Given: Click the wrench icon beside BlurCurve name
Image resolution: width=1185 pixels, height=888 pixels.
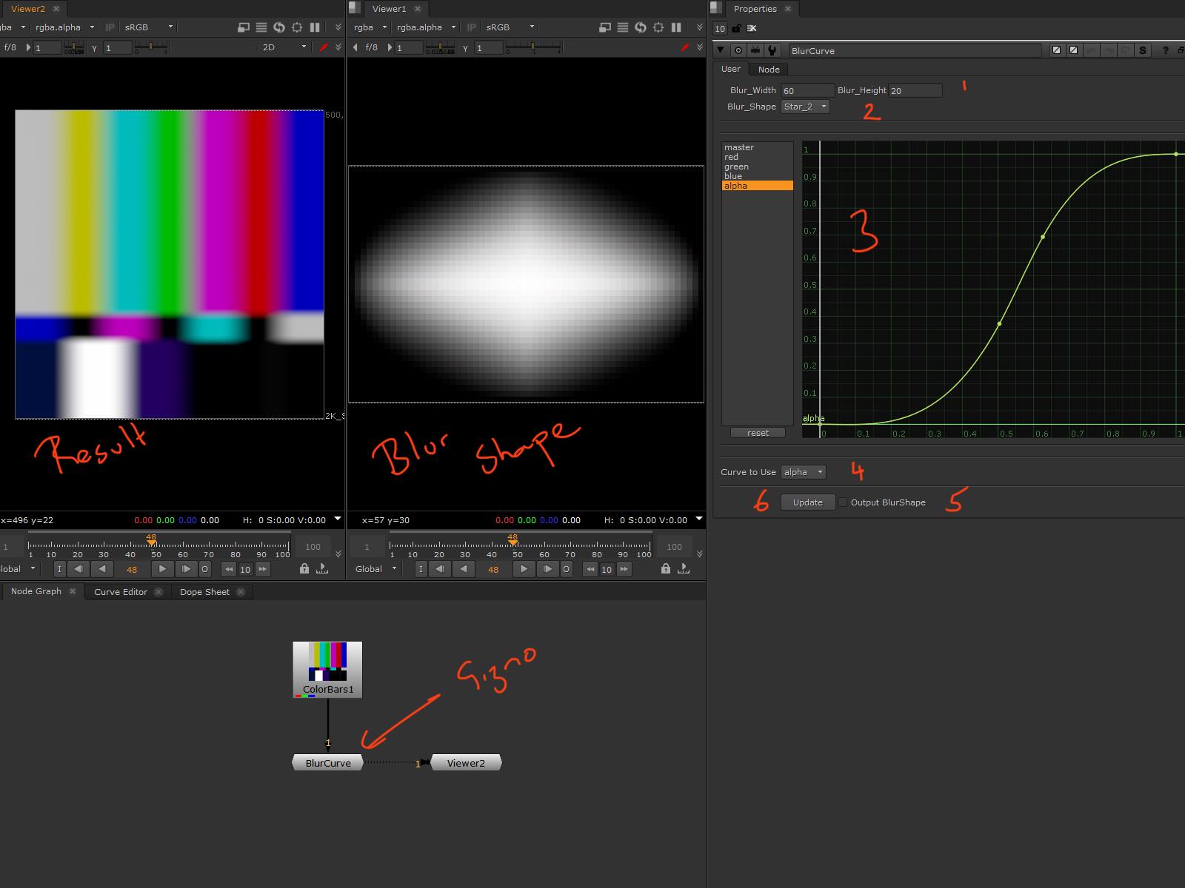Looking at the screenshot, I should [772, 50].
